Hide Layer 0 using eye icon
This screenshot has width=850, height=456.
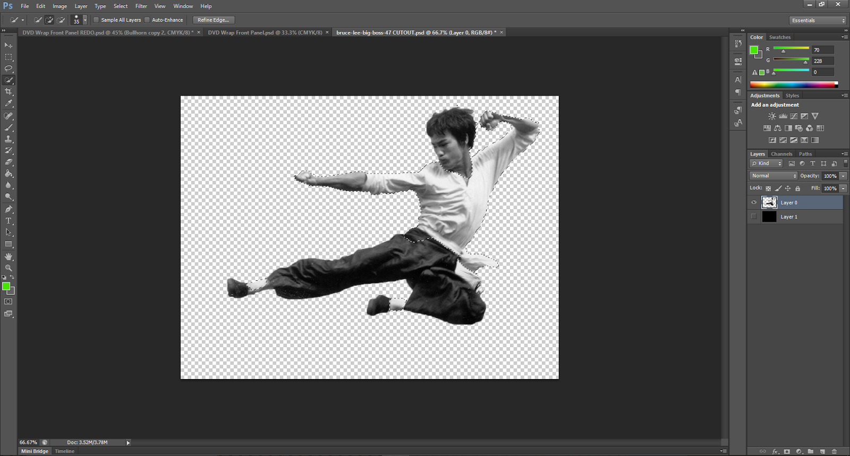pos(754,202)
